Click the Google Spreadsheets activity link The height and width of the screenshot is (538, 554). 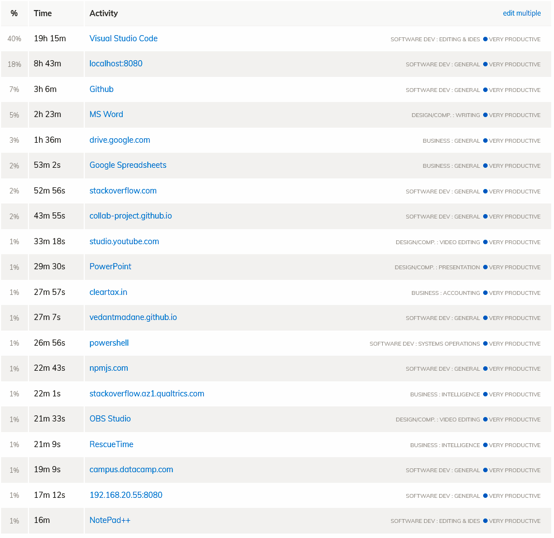tap(128, 165)
